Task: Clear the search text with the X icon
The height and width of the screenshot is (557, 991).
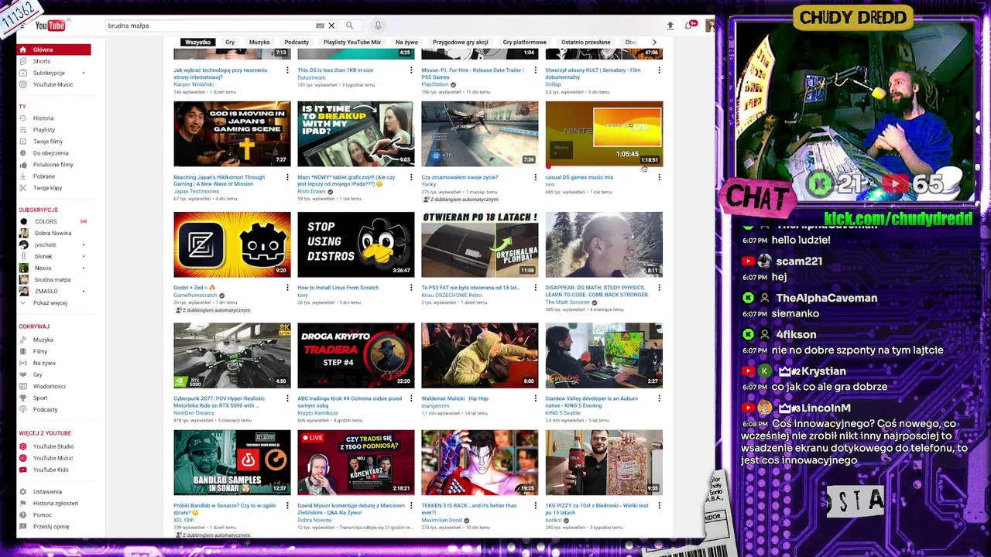Action: point(331,26)
